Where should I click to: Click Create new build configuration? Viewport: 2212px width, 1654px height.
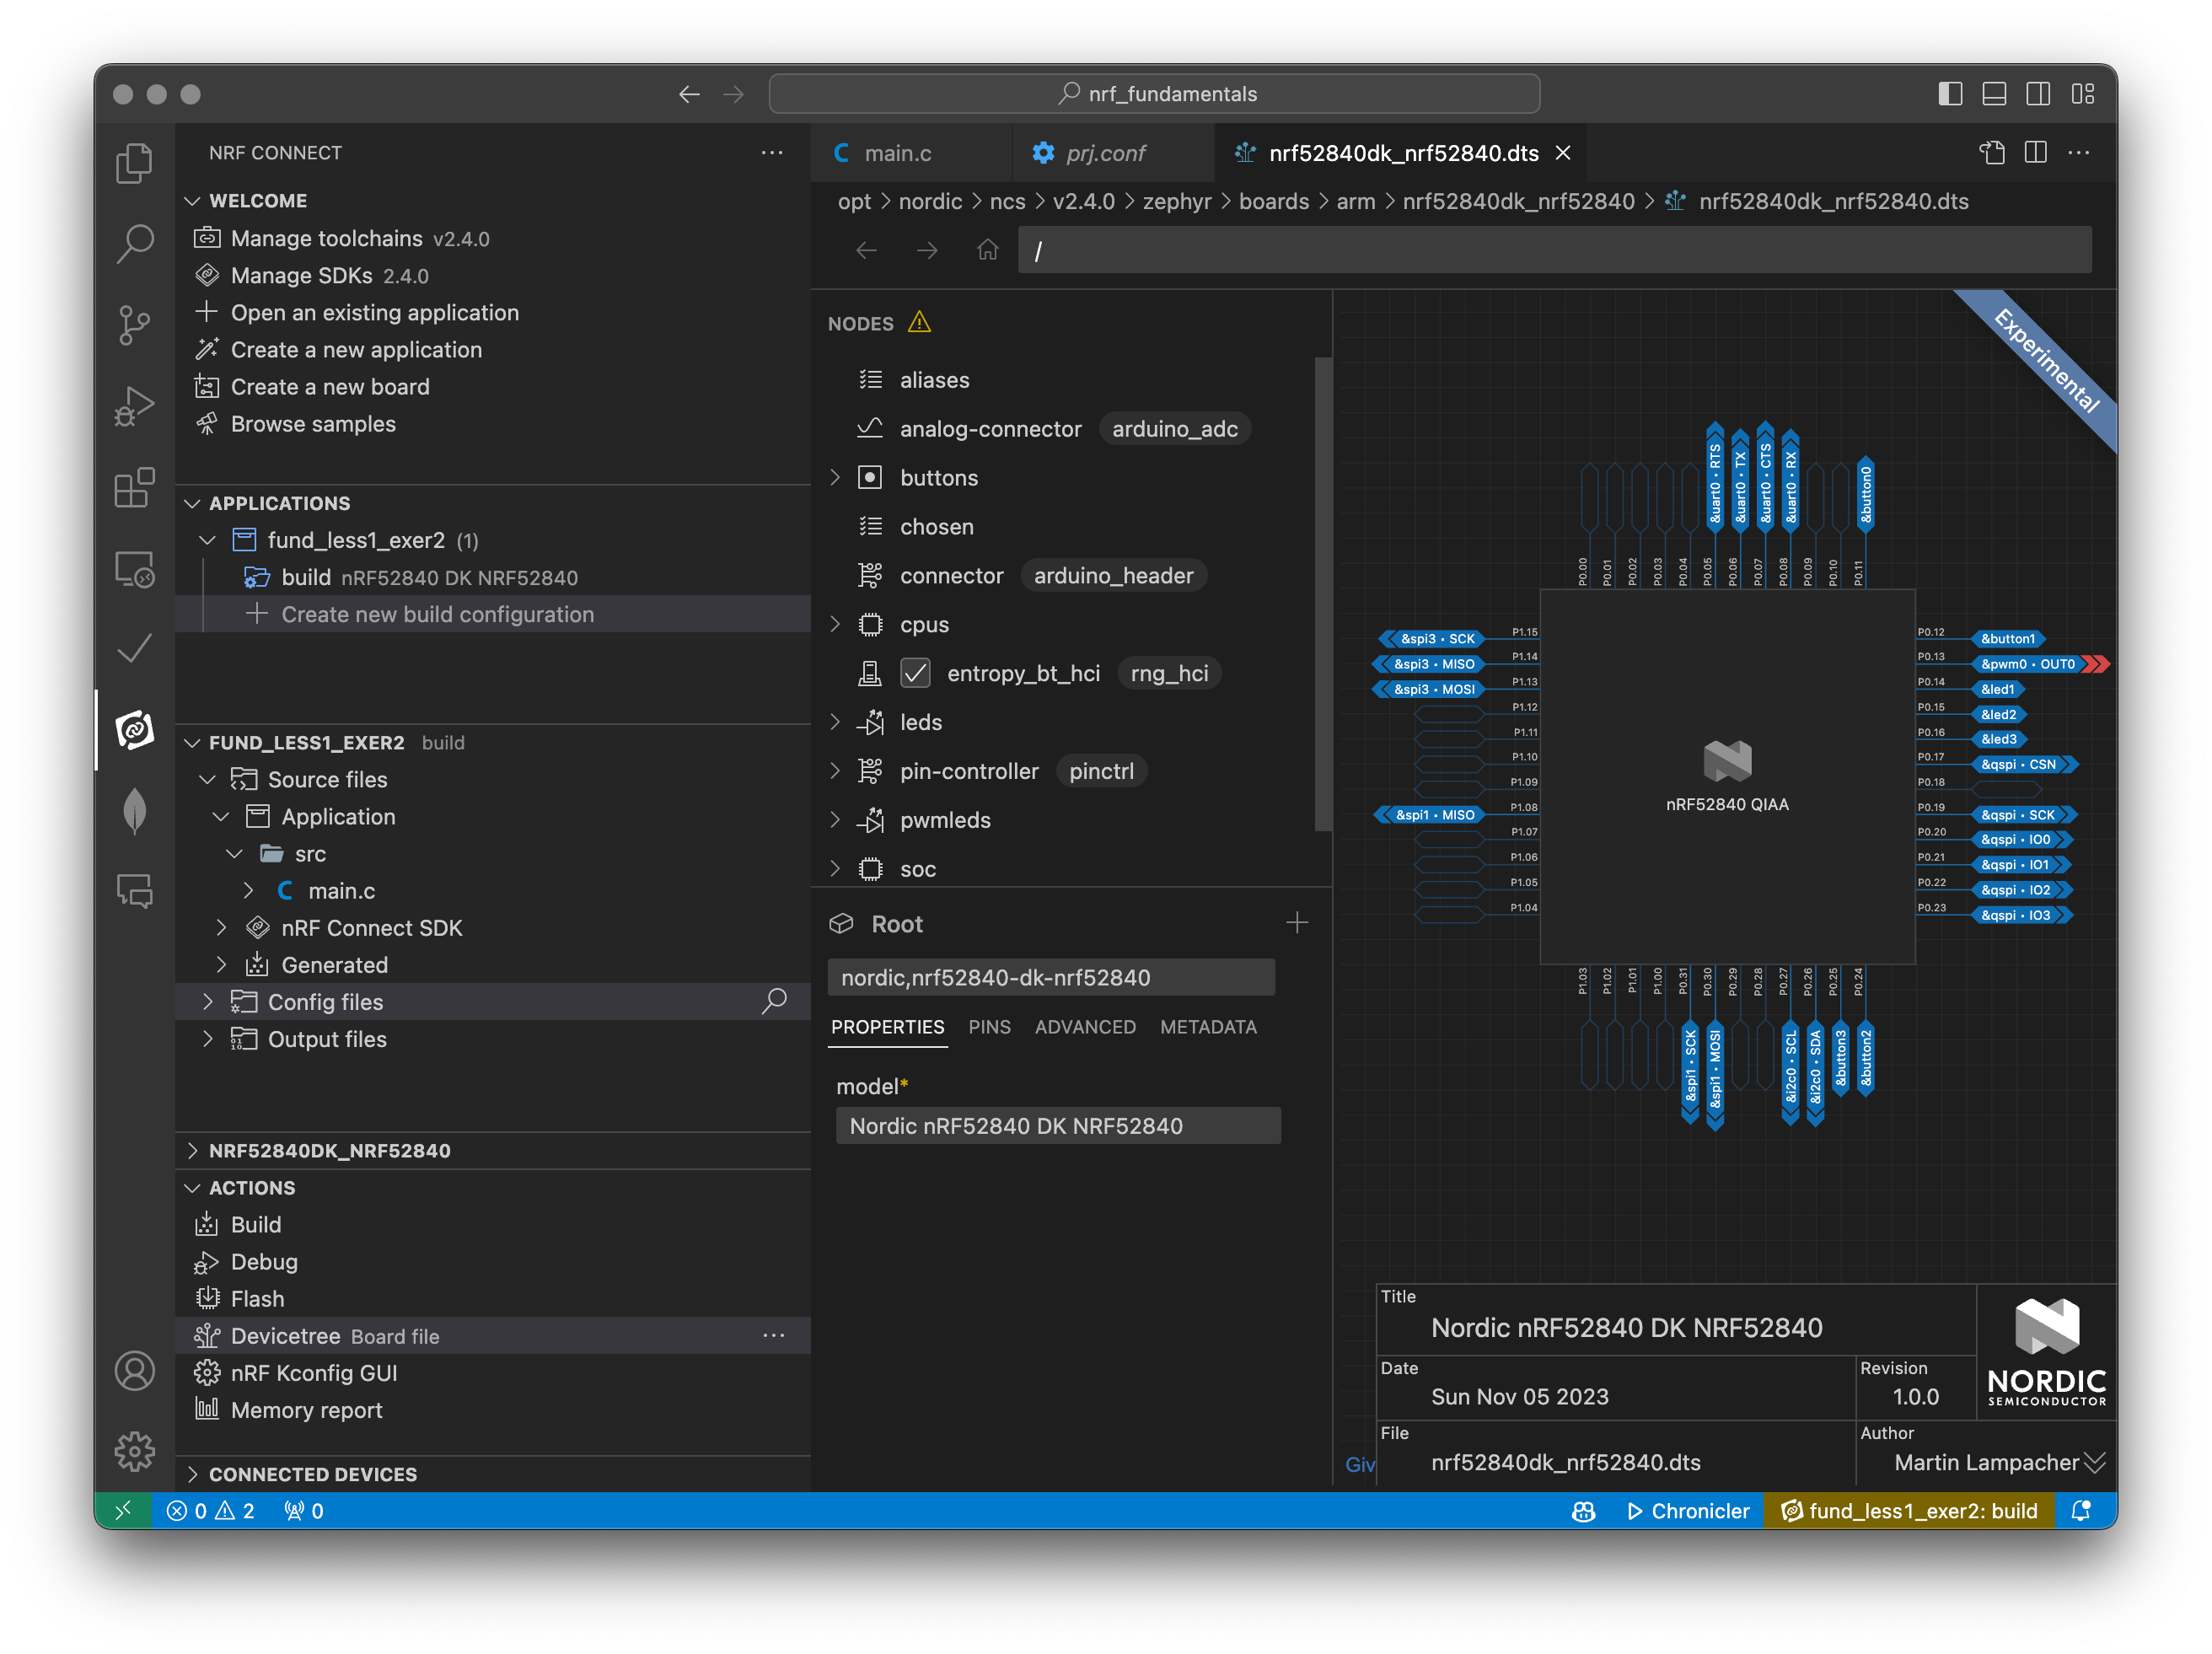tap(437, 614)
